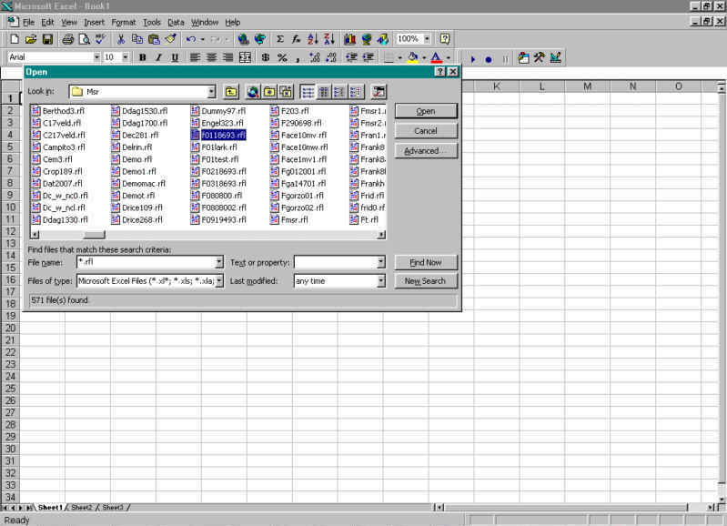Click the New Search button
This screenshot has width=727, height=526.
pos(426,281)
